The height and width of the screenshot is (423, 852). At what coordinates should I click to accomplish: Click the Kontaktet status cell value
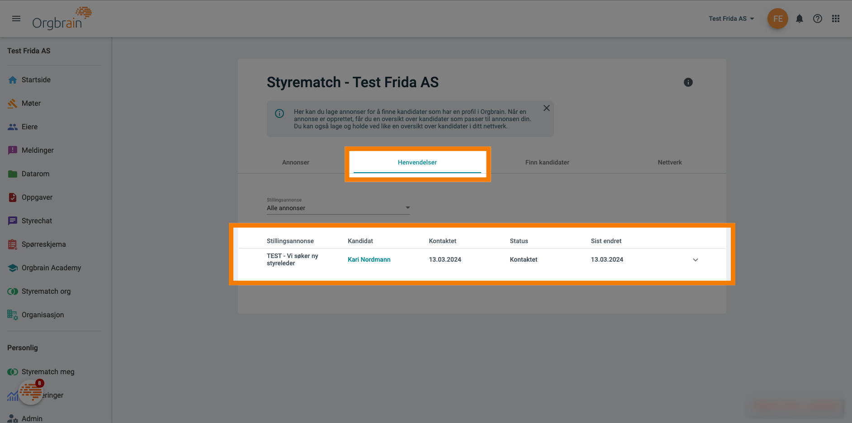pyautogui.click(x=524, y=259)
